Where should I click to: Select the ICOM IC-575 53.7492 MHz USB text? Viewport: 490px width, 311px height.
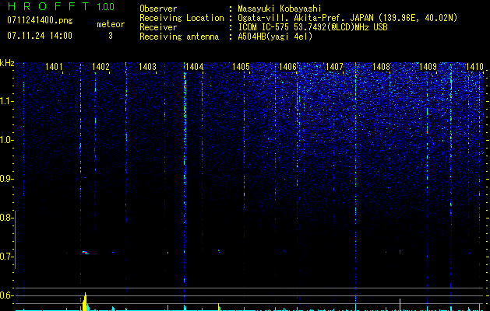(x=312, y=27)
